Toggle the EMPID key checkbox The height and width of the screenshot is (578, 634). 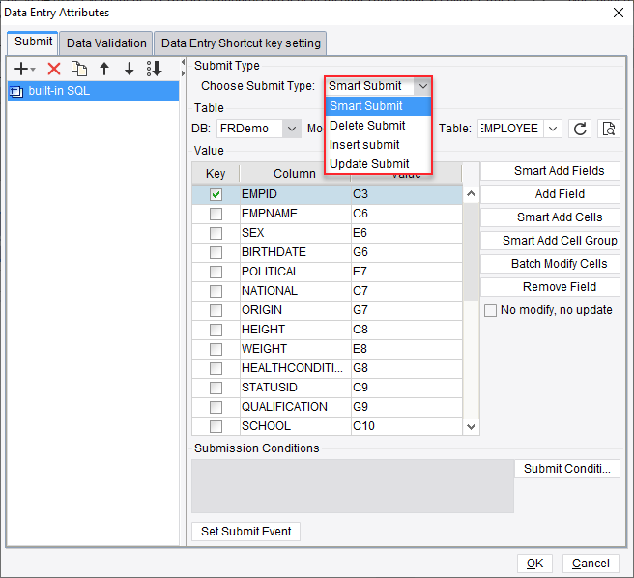click(x=216, y=194)
